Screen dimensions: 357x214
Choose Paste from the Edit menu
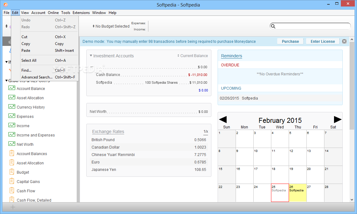[45, 51]
